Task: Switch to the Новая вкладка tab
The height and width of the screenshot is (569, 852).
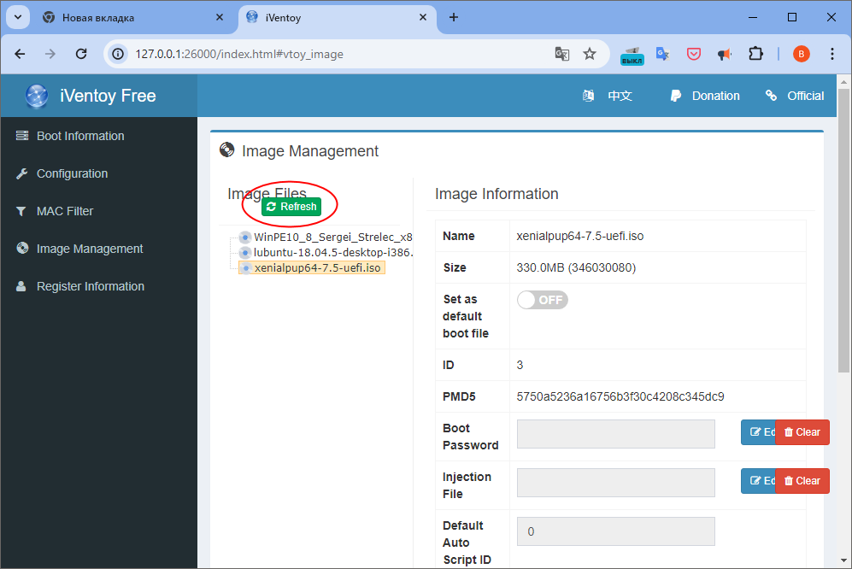Action: (x=133, y=17)
